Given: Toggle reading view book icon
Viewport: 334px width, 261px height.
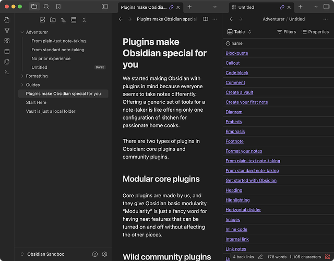Looking at the screenshot, I should (x=205, y=19).
